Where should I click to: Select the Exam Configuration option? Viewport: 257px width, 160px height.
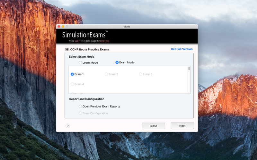[x=80, y=113]
